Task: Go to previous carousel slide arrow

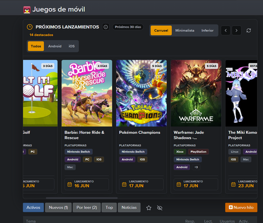Action: [x=226, y=30]
